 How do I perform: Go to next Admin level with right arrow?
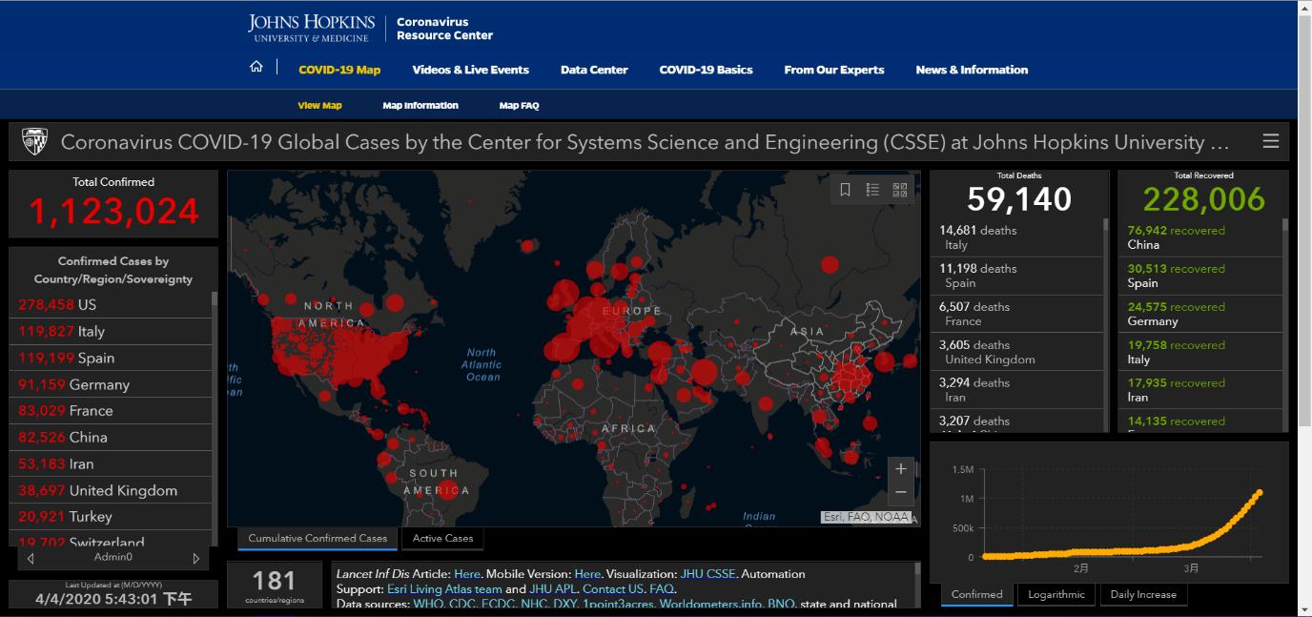tap(196, 558)
